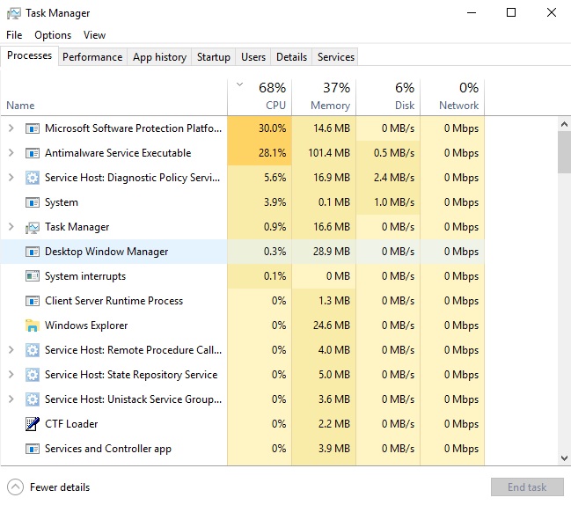Click the Task Manager process icon

point(33,227)
